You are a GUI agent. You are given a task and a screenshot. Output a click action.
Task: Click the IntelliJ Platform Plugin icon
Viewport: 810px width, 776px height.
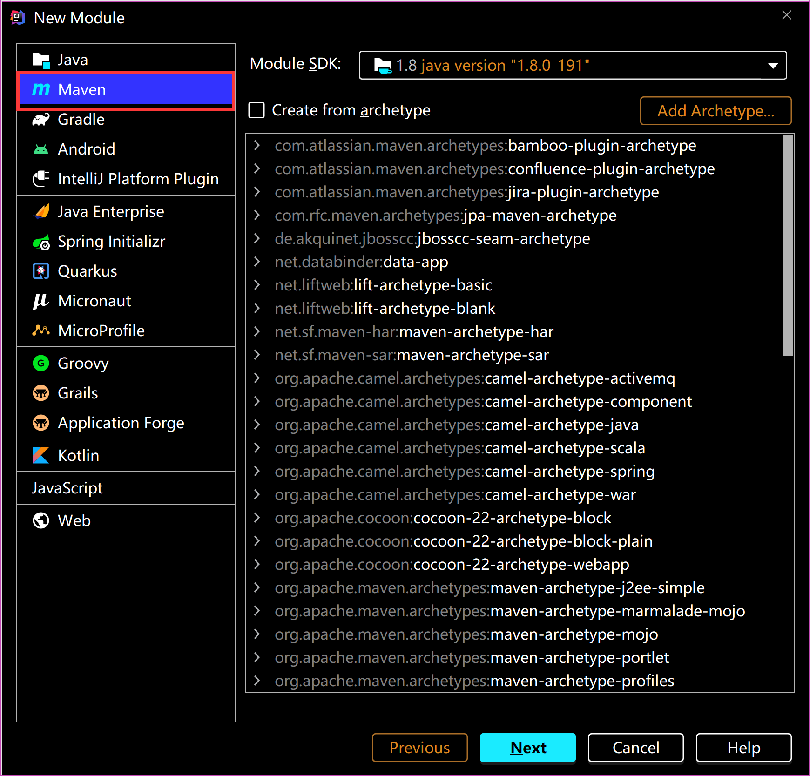[41, 179]
